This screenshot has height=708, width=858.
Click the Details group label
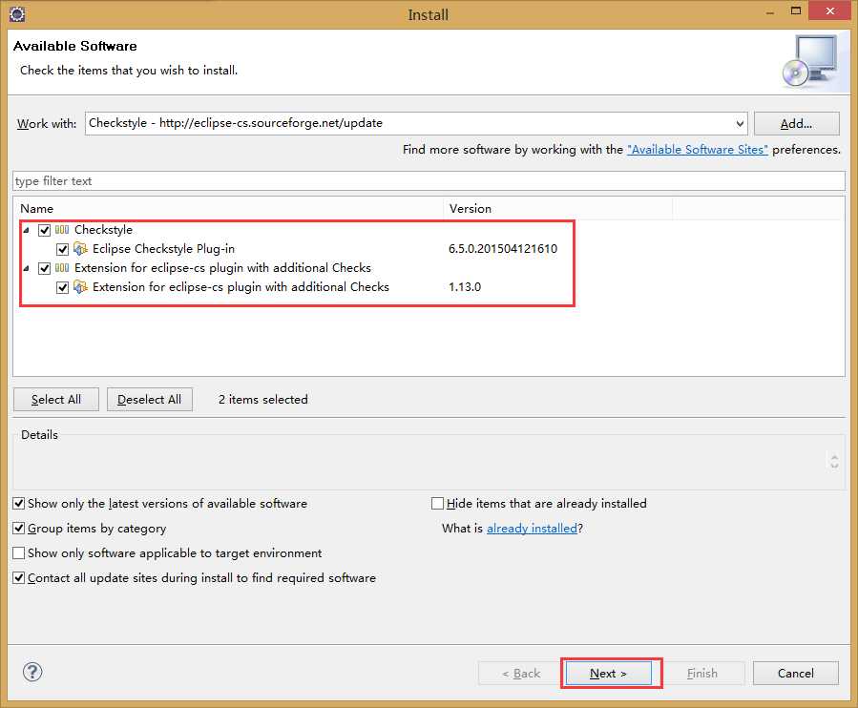pyautogui.click(x=39, y=435)
